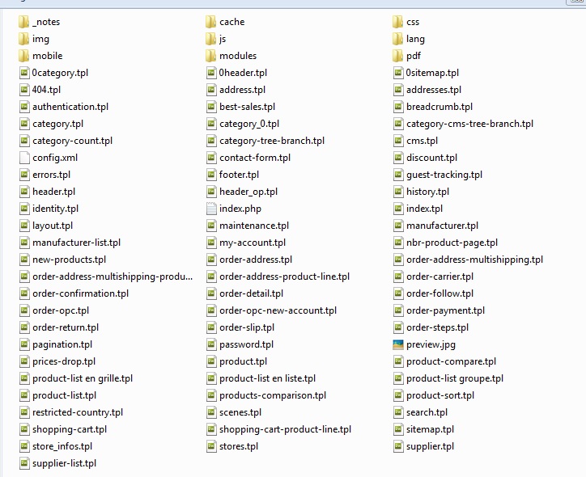
Task: Select the lang folder icon
Action: pos(398,39)
